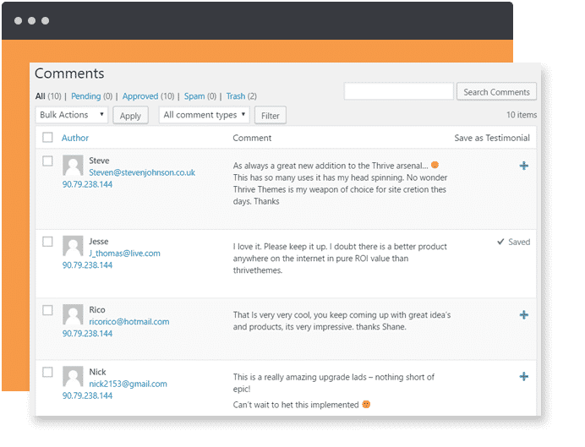Expand the All comment types dropdown
This screenshot has height=447, width=585.
pyautogui.click(x=205, y=115)
